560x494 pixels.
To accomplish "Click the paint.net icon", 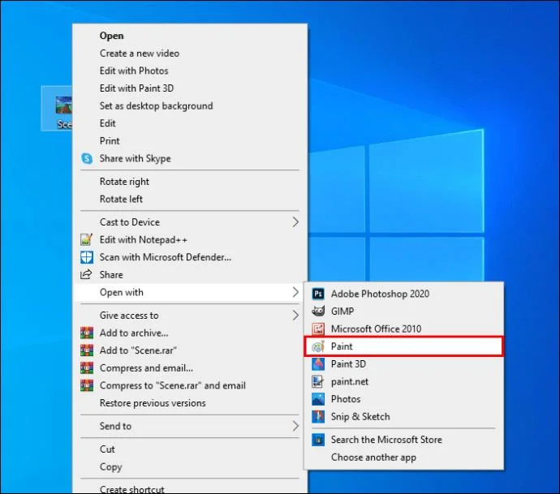I will coord(317,382).
